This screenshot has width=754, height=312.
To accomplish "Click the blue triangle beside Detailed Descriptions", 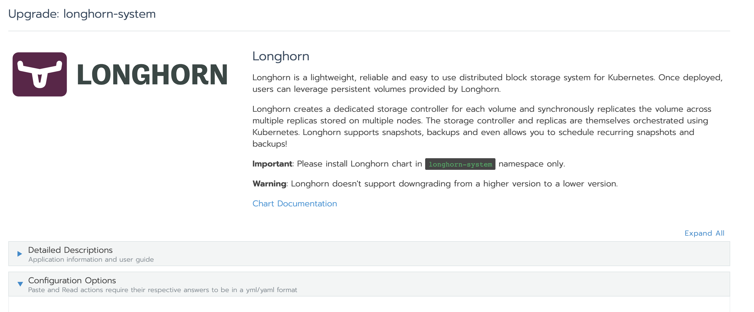I will [x=20, y=254].
